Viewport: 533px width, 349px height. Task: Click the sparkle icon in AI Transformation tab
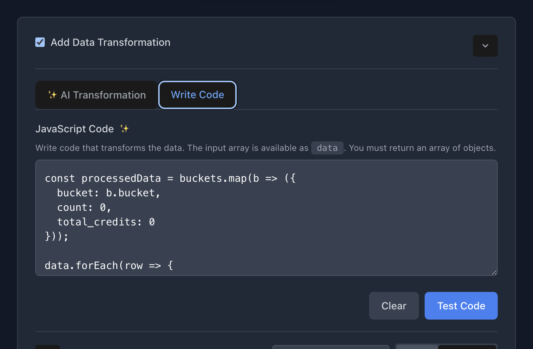click(52, 95)
